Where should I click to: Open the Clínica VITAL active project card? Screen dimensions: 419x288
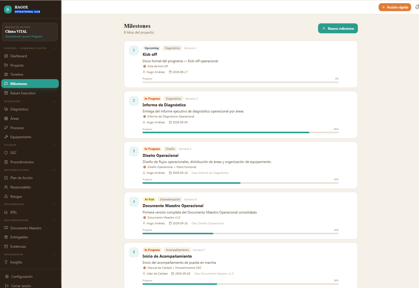30,32
